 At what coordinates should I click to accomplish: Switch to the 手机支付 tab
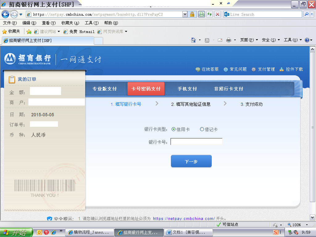click(187, 89)
